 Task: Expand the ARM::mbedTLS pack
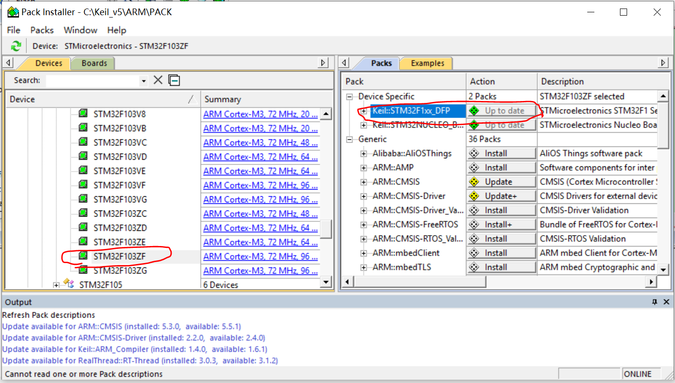click(364, 267)
